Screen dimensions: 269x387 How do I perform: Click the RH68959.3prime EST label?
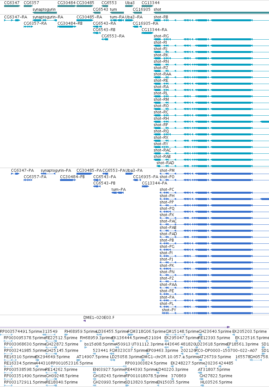(x=96, y=338)
